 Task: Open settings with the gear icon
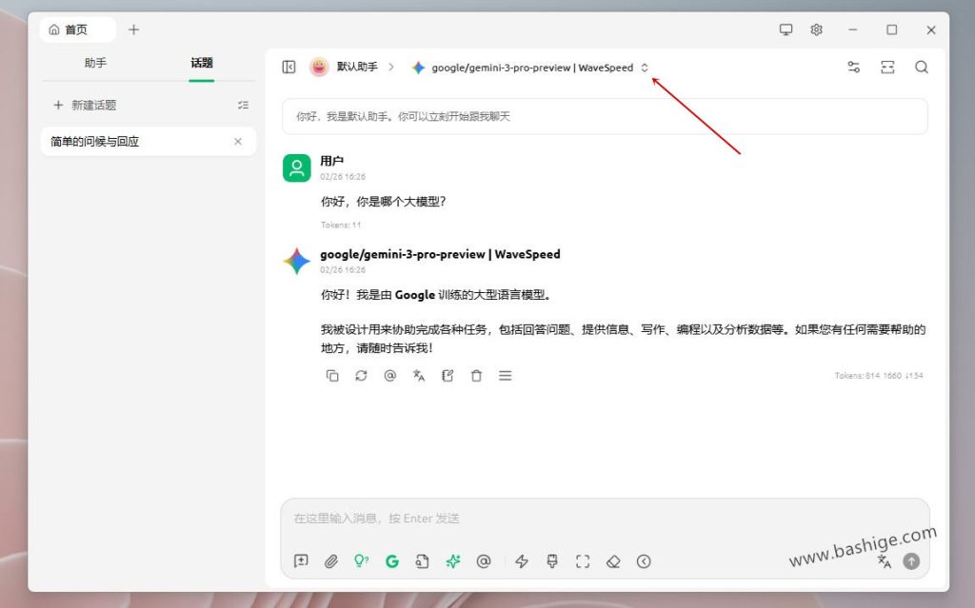(x=816, y=29)
